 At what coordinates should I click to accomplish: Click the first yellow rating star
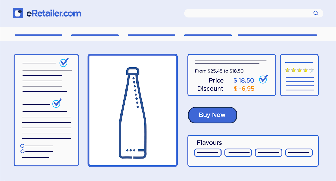[x=287, y=70]
